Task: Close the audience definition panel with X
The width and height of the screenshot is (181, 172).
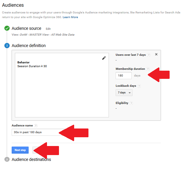Action: point(156,54)
